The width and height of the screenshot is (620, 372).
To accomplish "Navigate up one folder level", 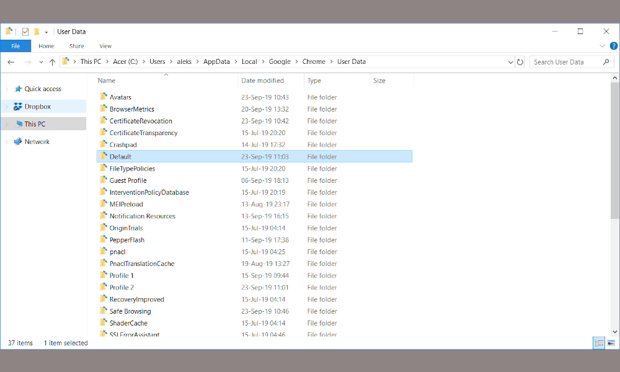I will click(52, 62).
